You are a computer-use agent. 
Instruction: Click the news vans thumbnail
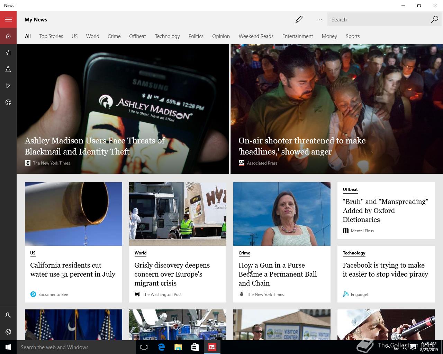(178, 325)
